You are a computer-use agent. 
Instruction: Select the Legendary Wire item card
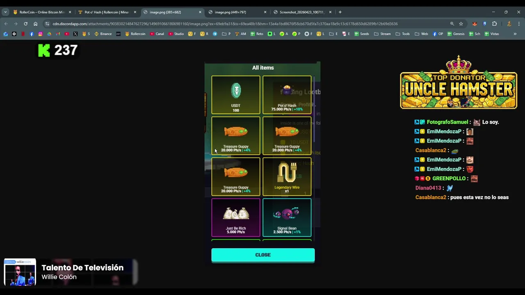click(287, 177)
